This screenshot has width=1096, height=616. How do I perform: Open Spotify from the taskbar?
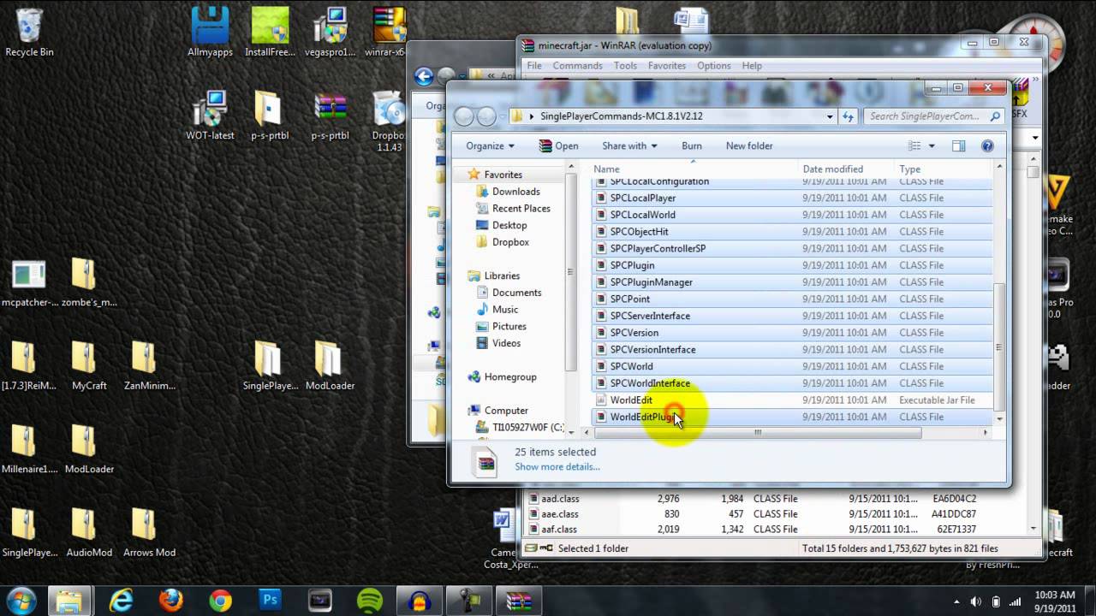click(369, 601)
